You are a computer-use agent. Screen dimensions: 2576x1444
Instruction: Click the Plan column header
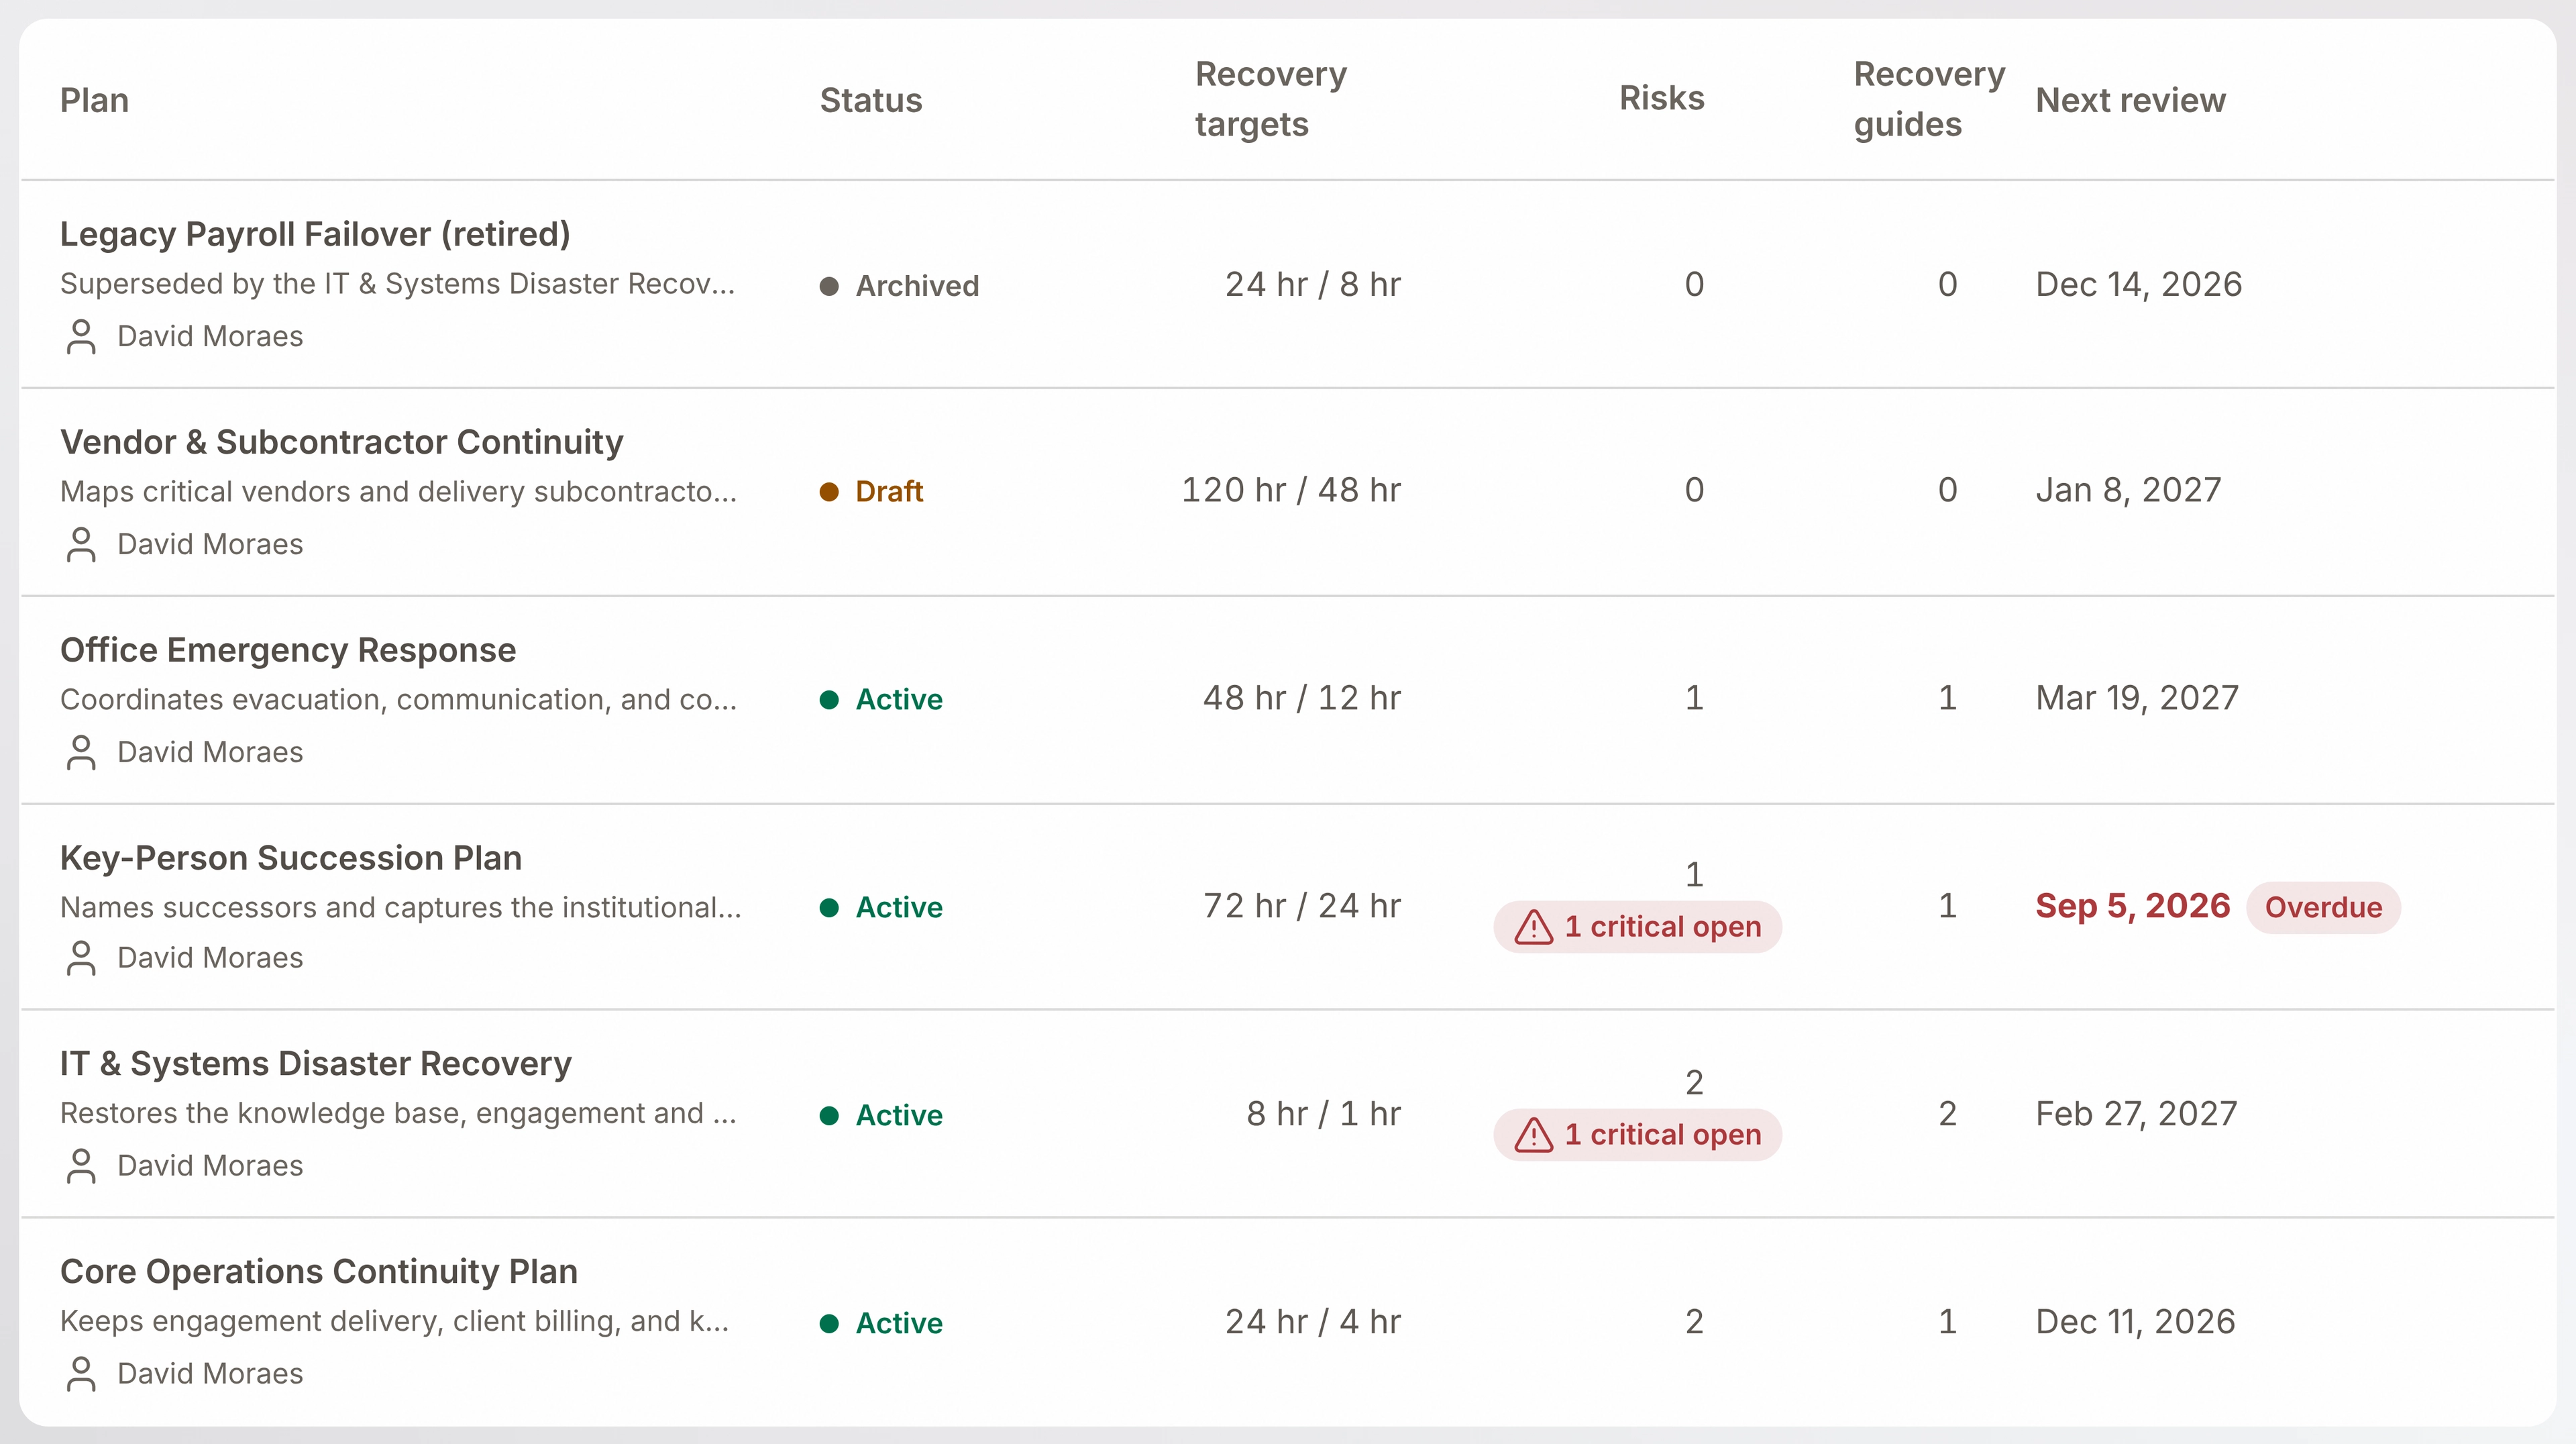point(95,100)
